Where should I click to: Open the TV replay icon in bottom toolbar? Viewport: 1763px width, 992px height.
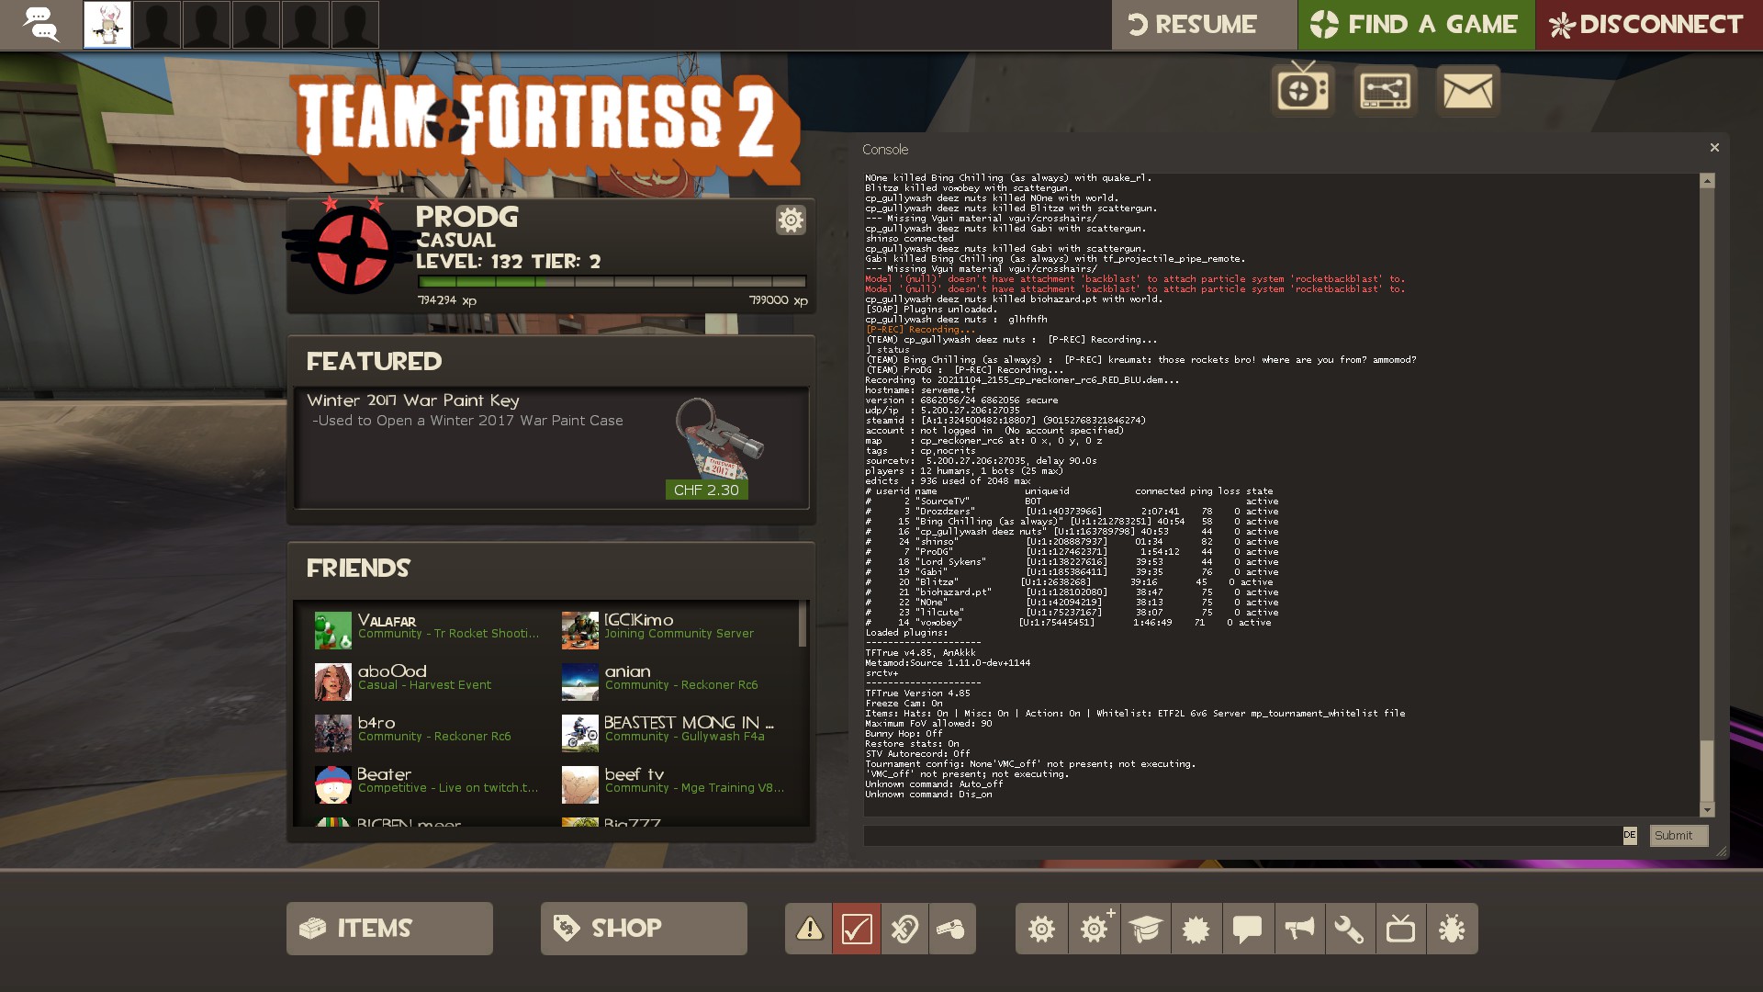1400,929
